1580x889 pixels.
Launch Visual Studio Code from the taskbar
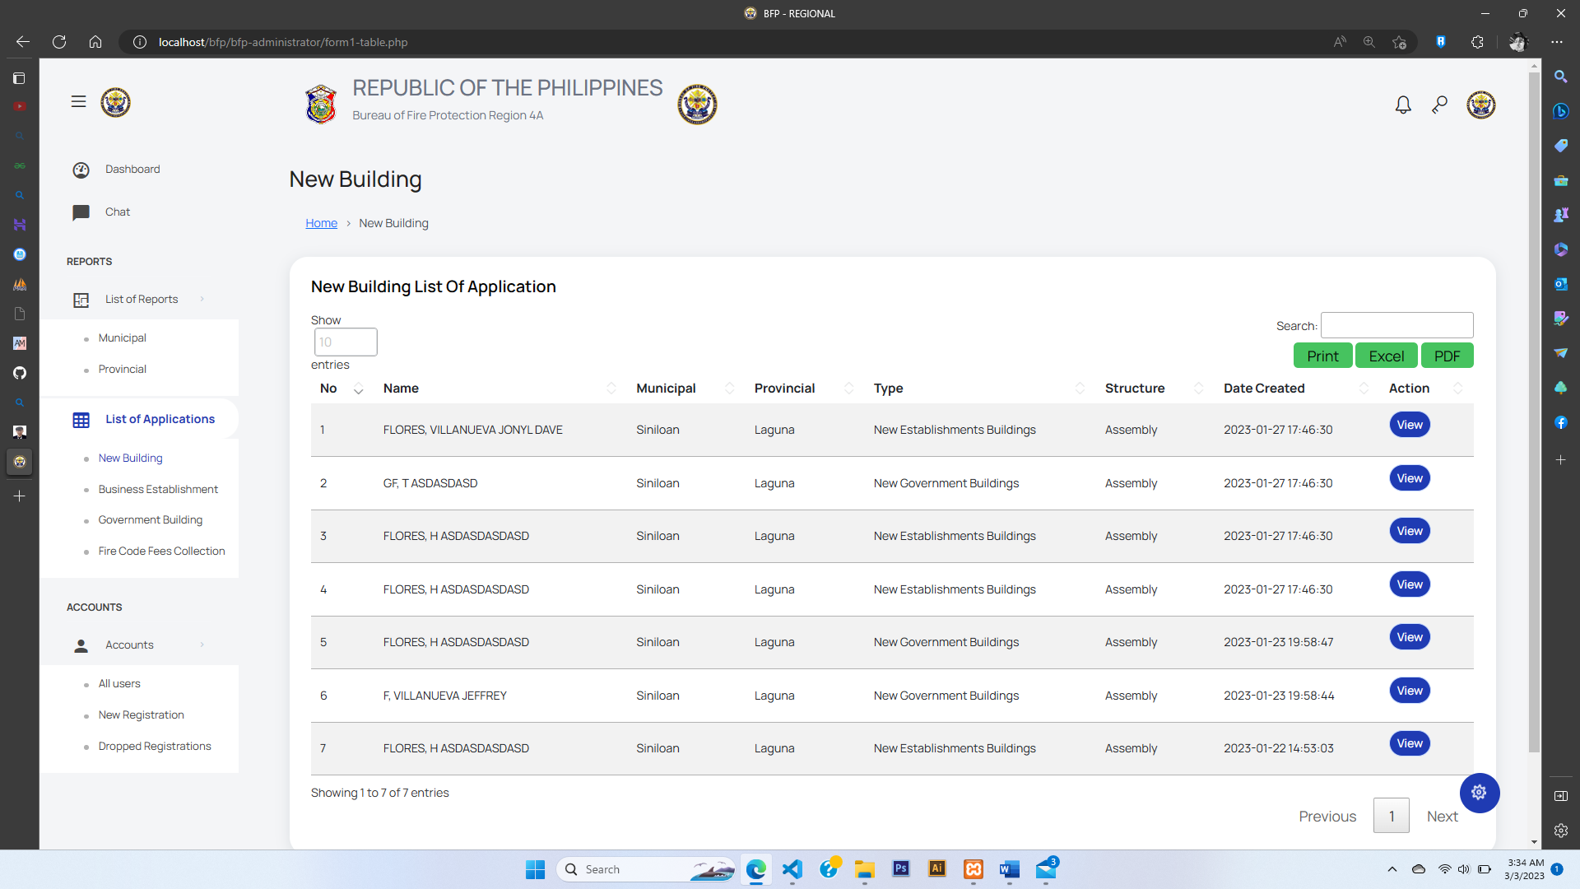[792, 869]
